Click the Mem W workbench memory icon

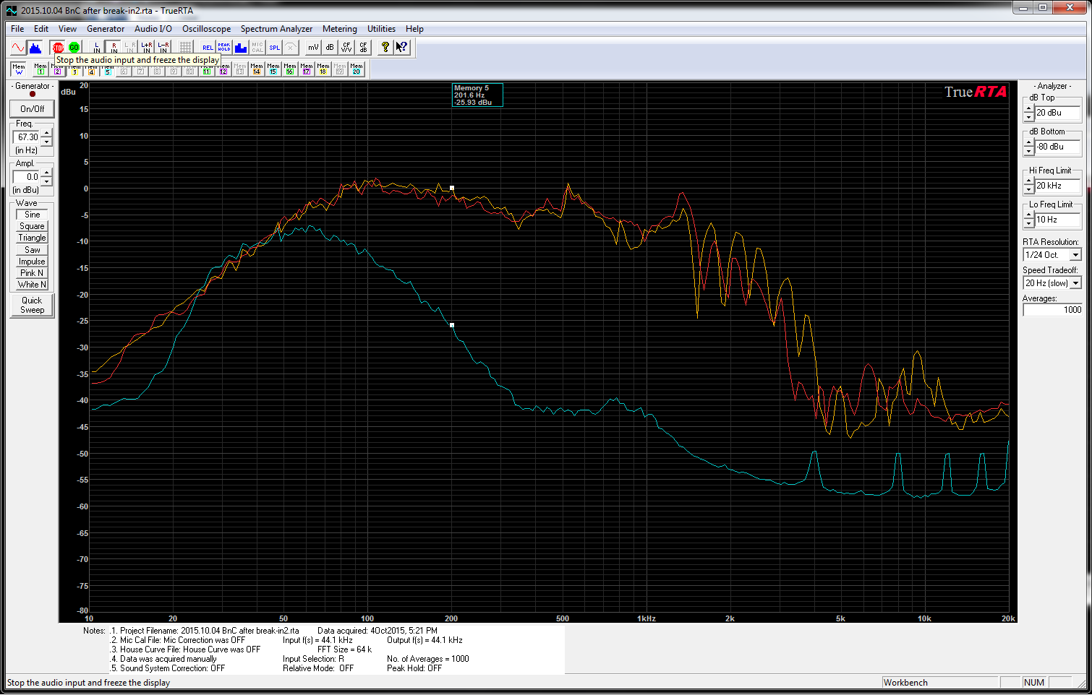19,69
